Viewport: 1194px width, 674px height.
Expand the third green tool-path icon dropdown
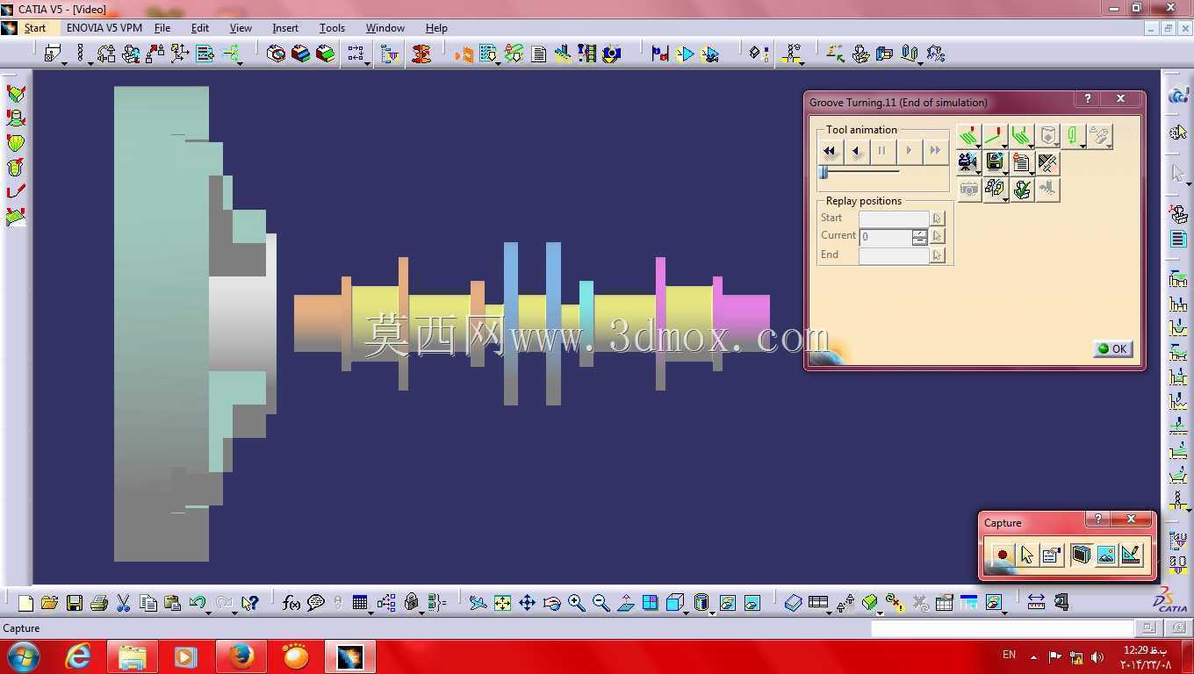(1032, 146)
